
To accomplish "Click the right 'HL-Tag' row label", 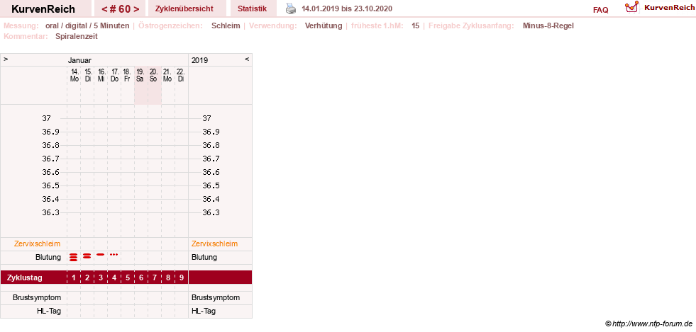I will coord(204,311).
